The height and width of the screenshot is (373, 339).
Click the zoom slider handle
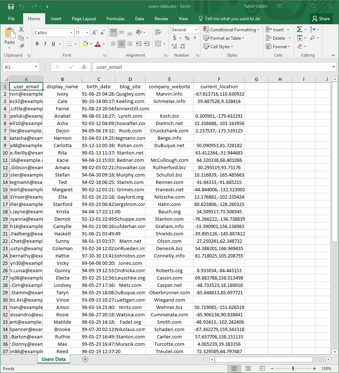pos(293,369)
